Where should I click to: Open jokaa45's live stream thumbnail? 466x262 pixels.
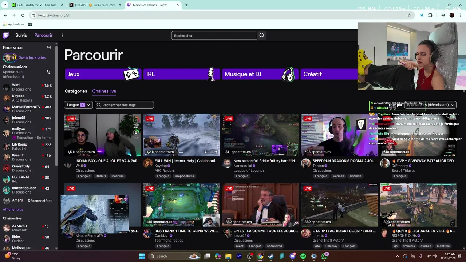[260, 205]
